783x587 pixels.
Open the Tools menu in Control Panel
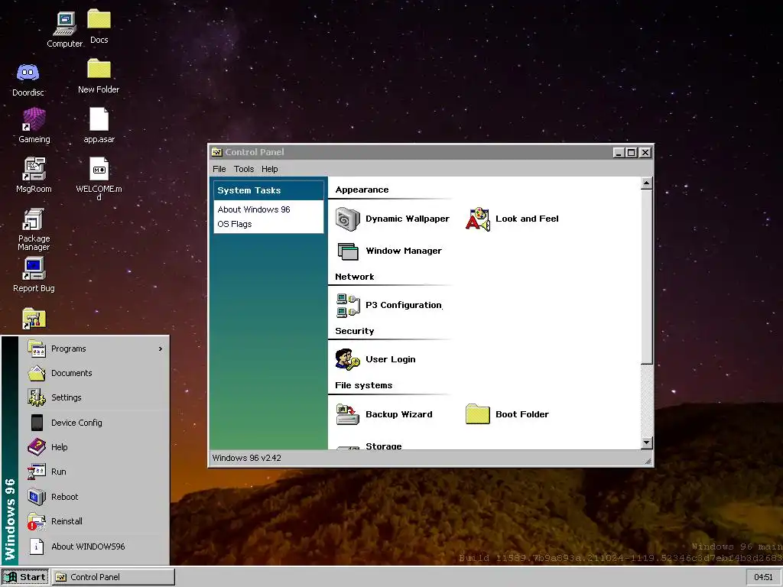[x=244, y=169]
